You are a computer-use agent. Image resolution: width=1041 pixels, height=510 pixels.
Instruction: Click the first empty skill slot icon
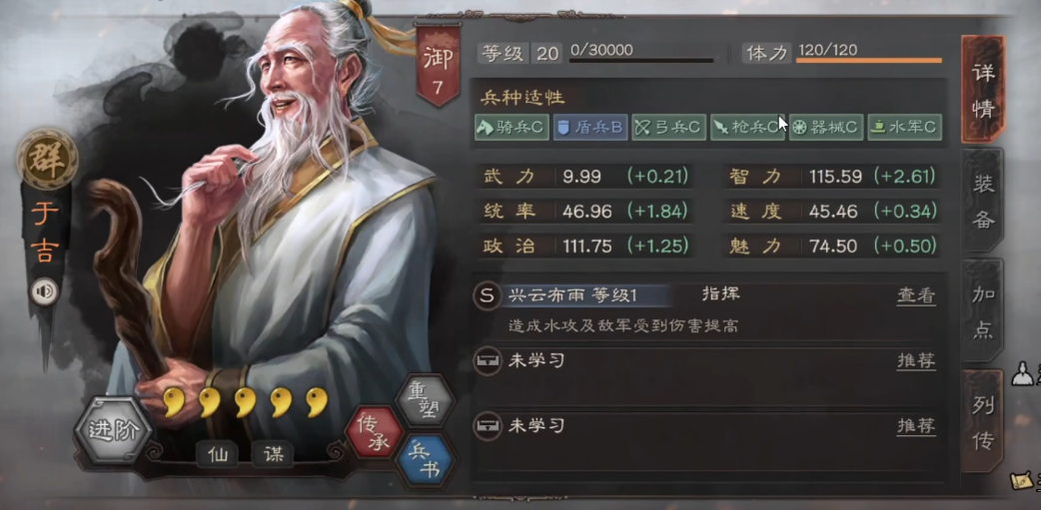pyautogui.click(x=487, y=361)
